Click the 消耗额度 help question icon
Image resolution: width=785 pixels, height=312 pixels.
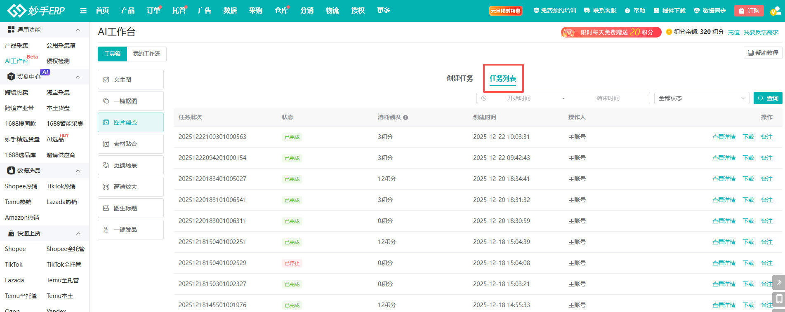405,117
